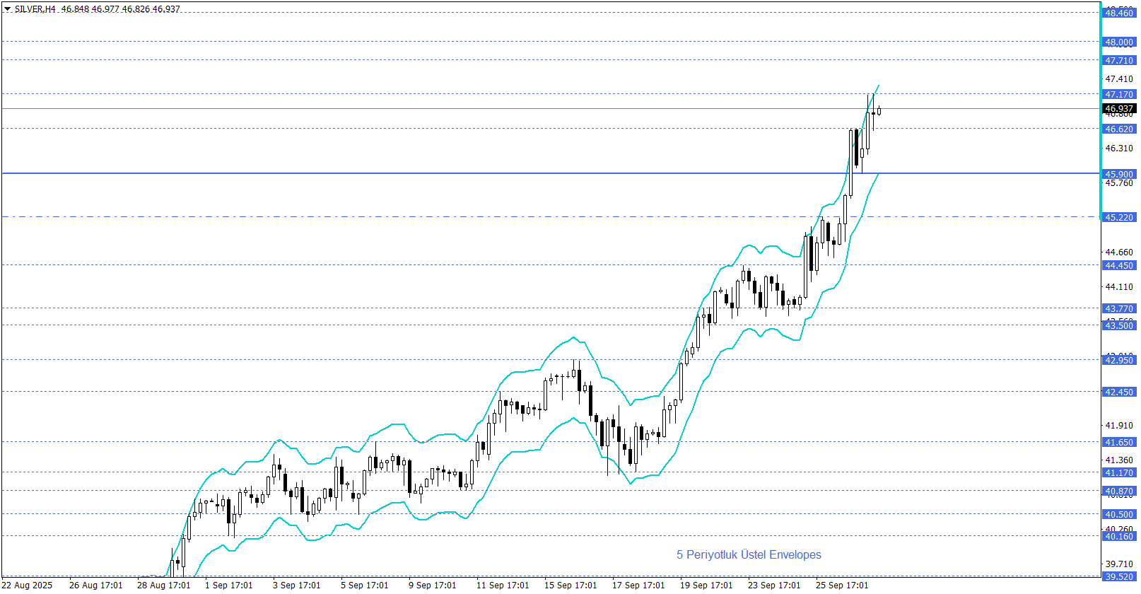Click the 43.770 price level tag
This screenshot has width=1141, height=594.
[x=1119, y=308]
